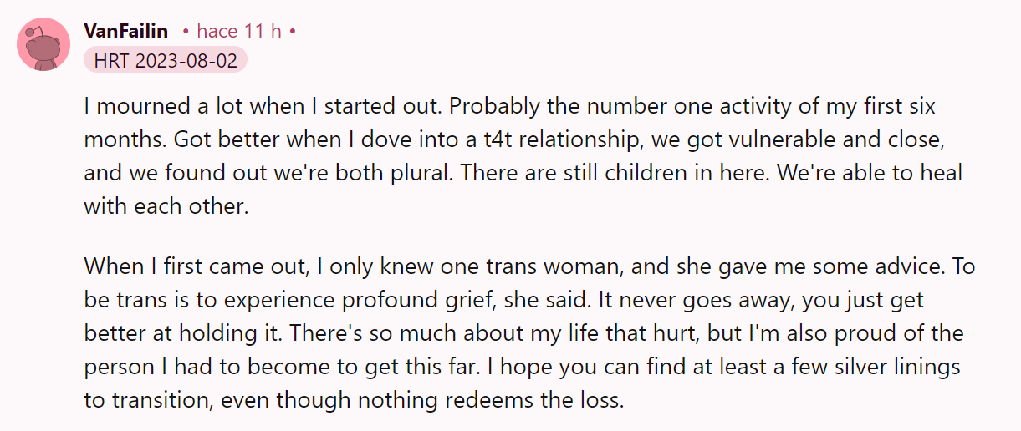The width and height of the screenshot is (1021, 431).
Task: Open the VanFailin user profile link
Action: click(x=126, y=31)
